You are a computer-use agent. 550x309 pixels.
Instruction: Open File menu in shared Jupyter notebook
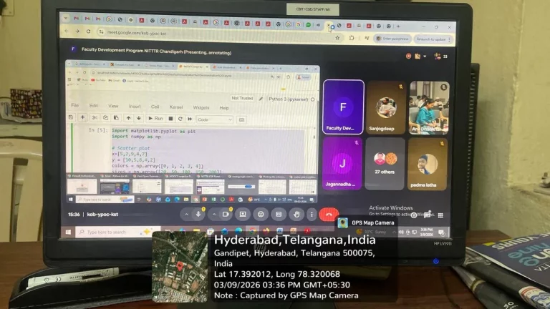click(74, 105)
